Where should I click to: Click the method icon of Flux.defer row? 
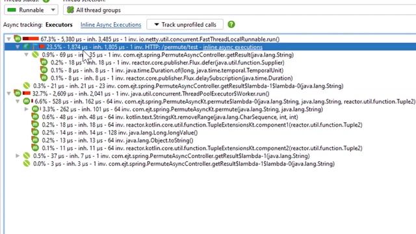[44, 62]
